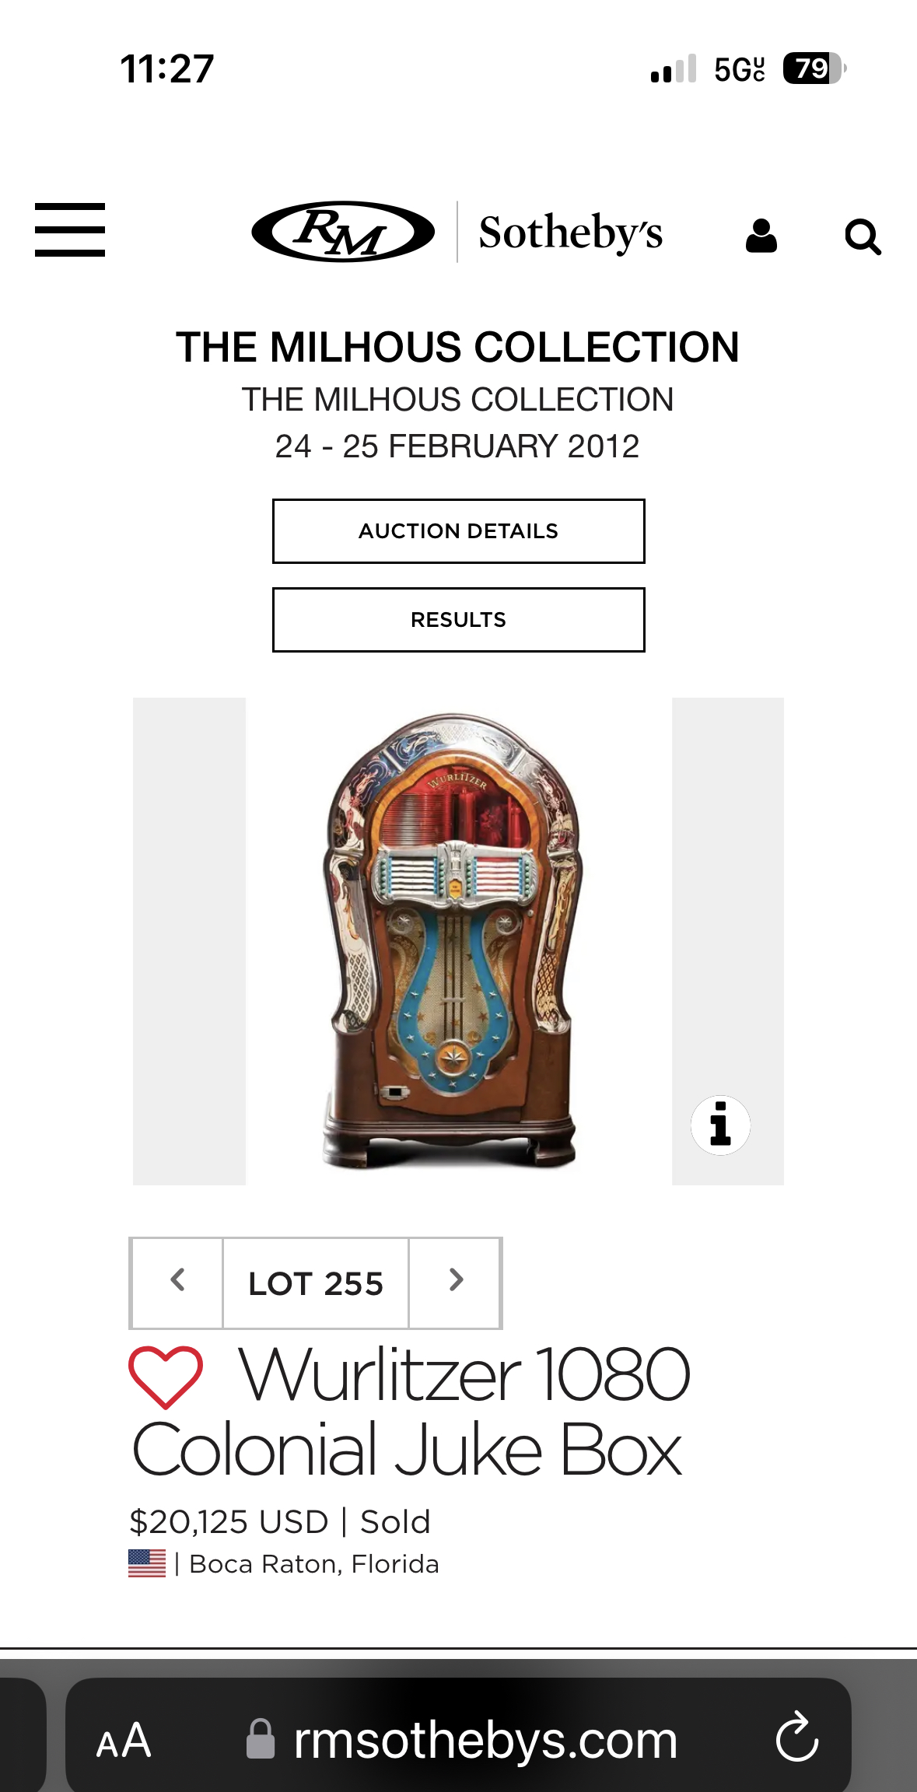917x1792 pixels.
Task: Show image info icon on photo
Action: (x=720, y=1125)
